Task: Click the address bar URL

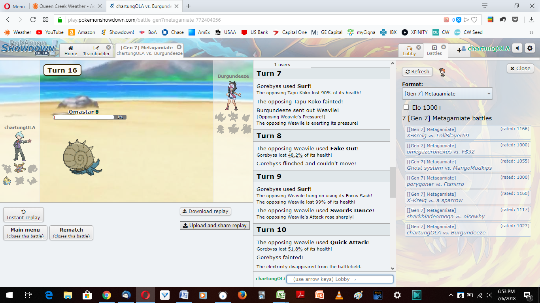Action: tap(144, 20)
